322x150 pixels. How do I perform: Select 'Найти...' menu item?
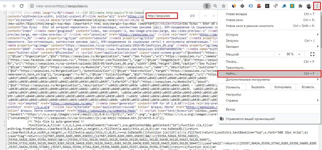270,74
